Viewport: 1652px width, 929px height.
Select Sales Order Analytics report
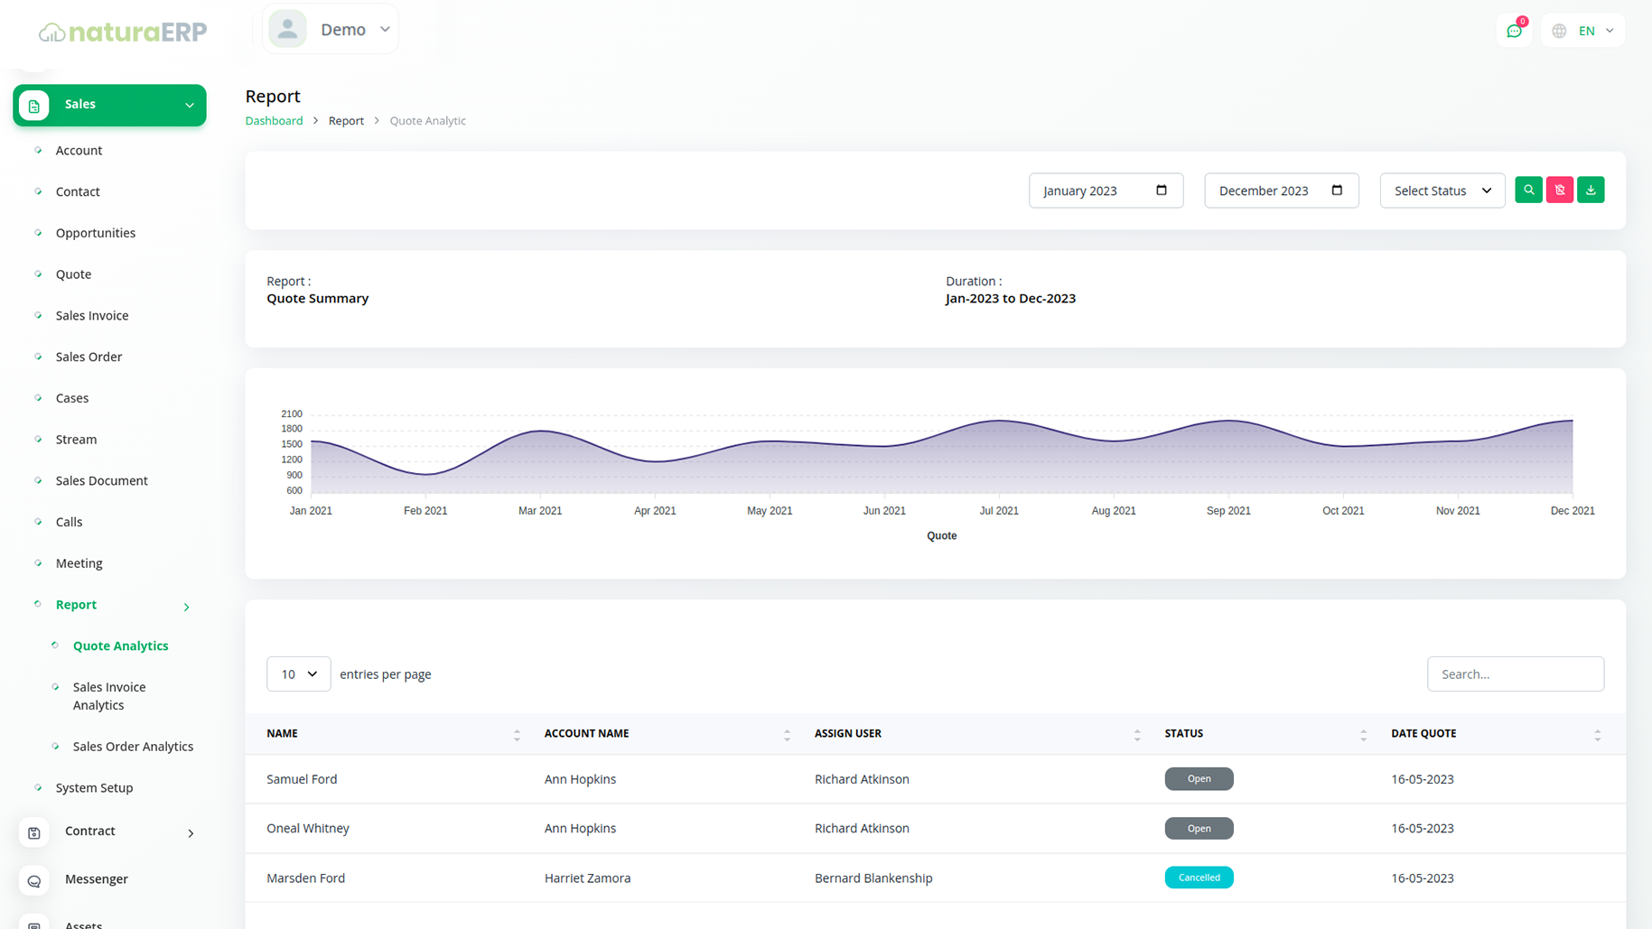click(133, 747)
